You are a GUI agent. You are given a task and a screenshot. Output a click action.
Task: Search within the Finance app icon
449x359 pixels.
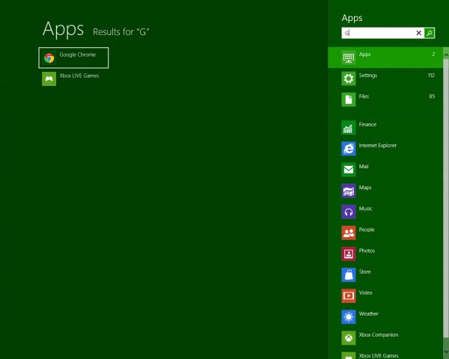point(349,128)
